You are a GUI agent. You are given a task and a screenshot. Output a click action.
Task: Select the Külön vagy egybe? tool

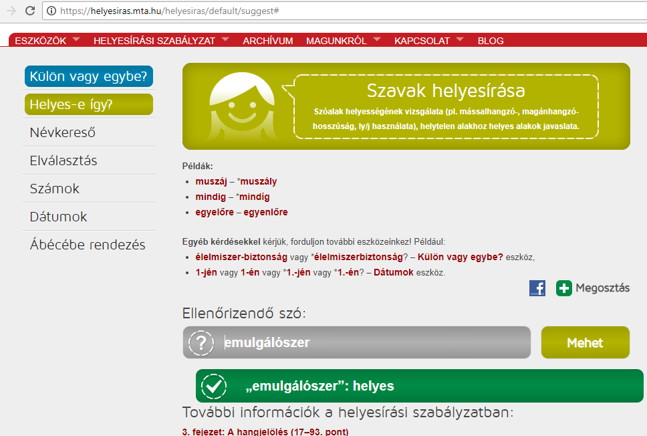pyautogui.click(x=89, y=76)
